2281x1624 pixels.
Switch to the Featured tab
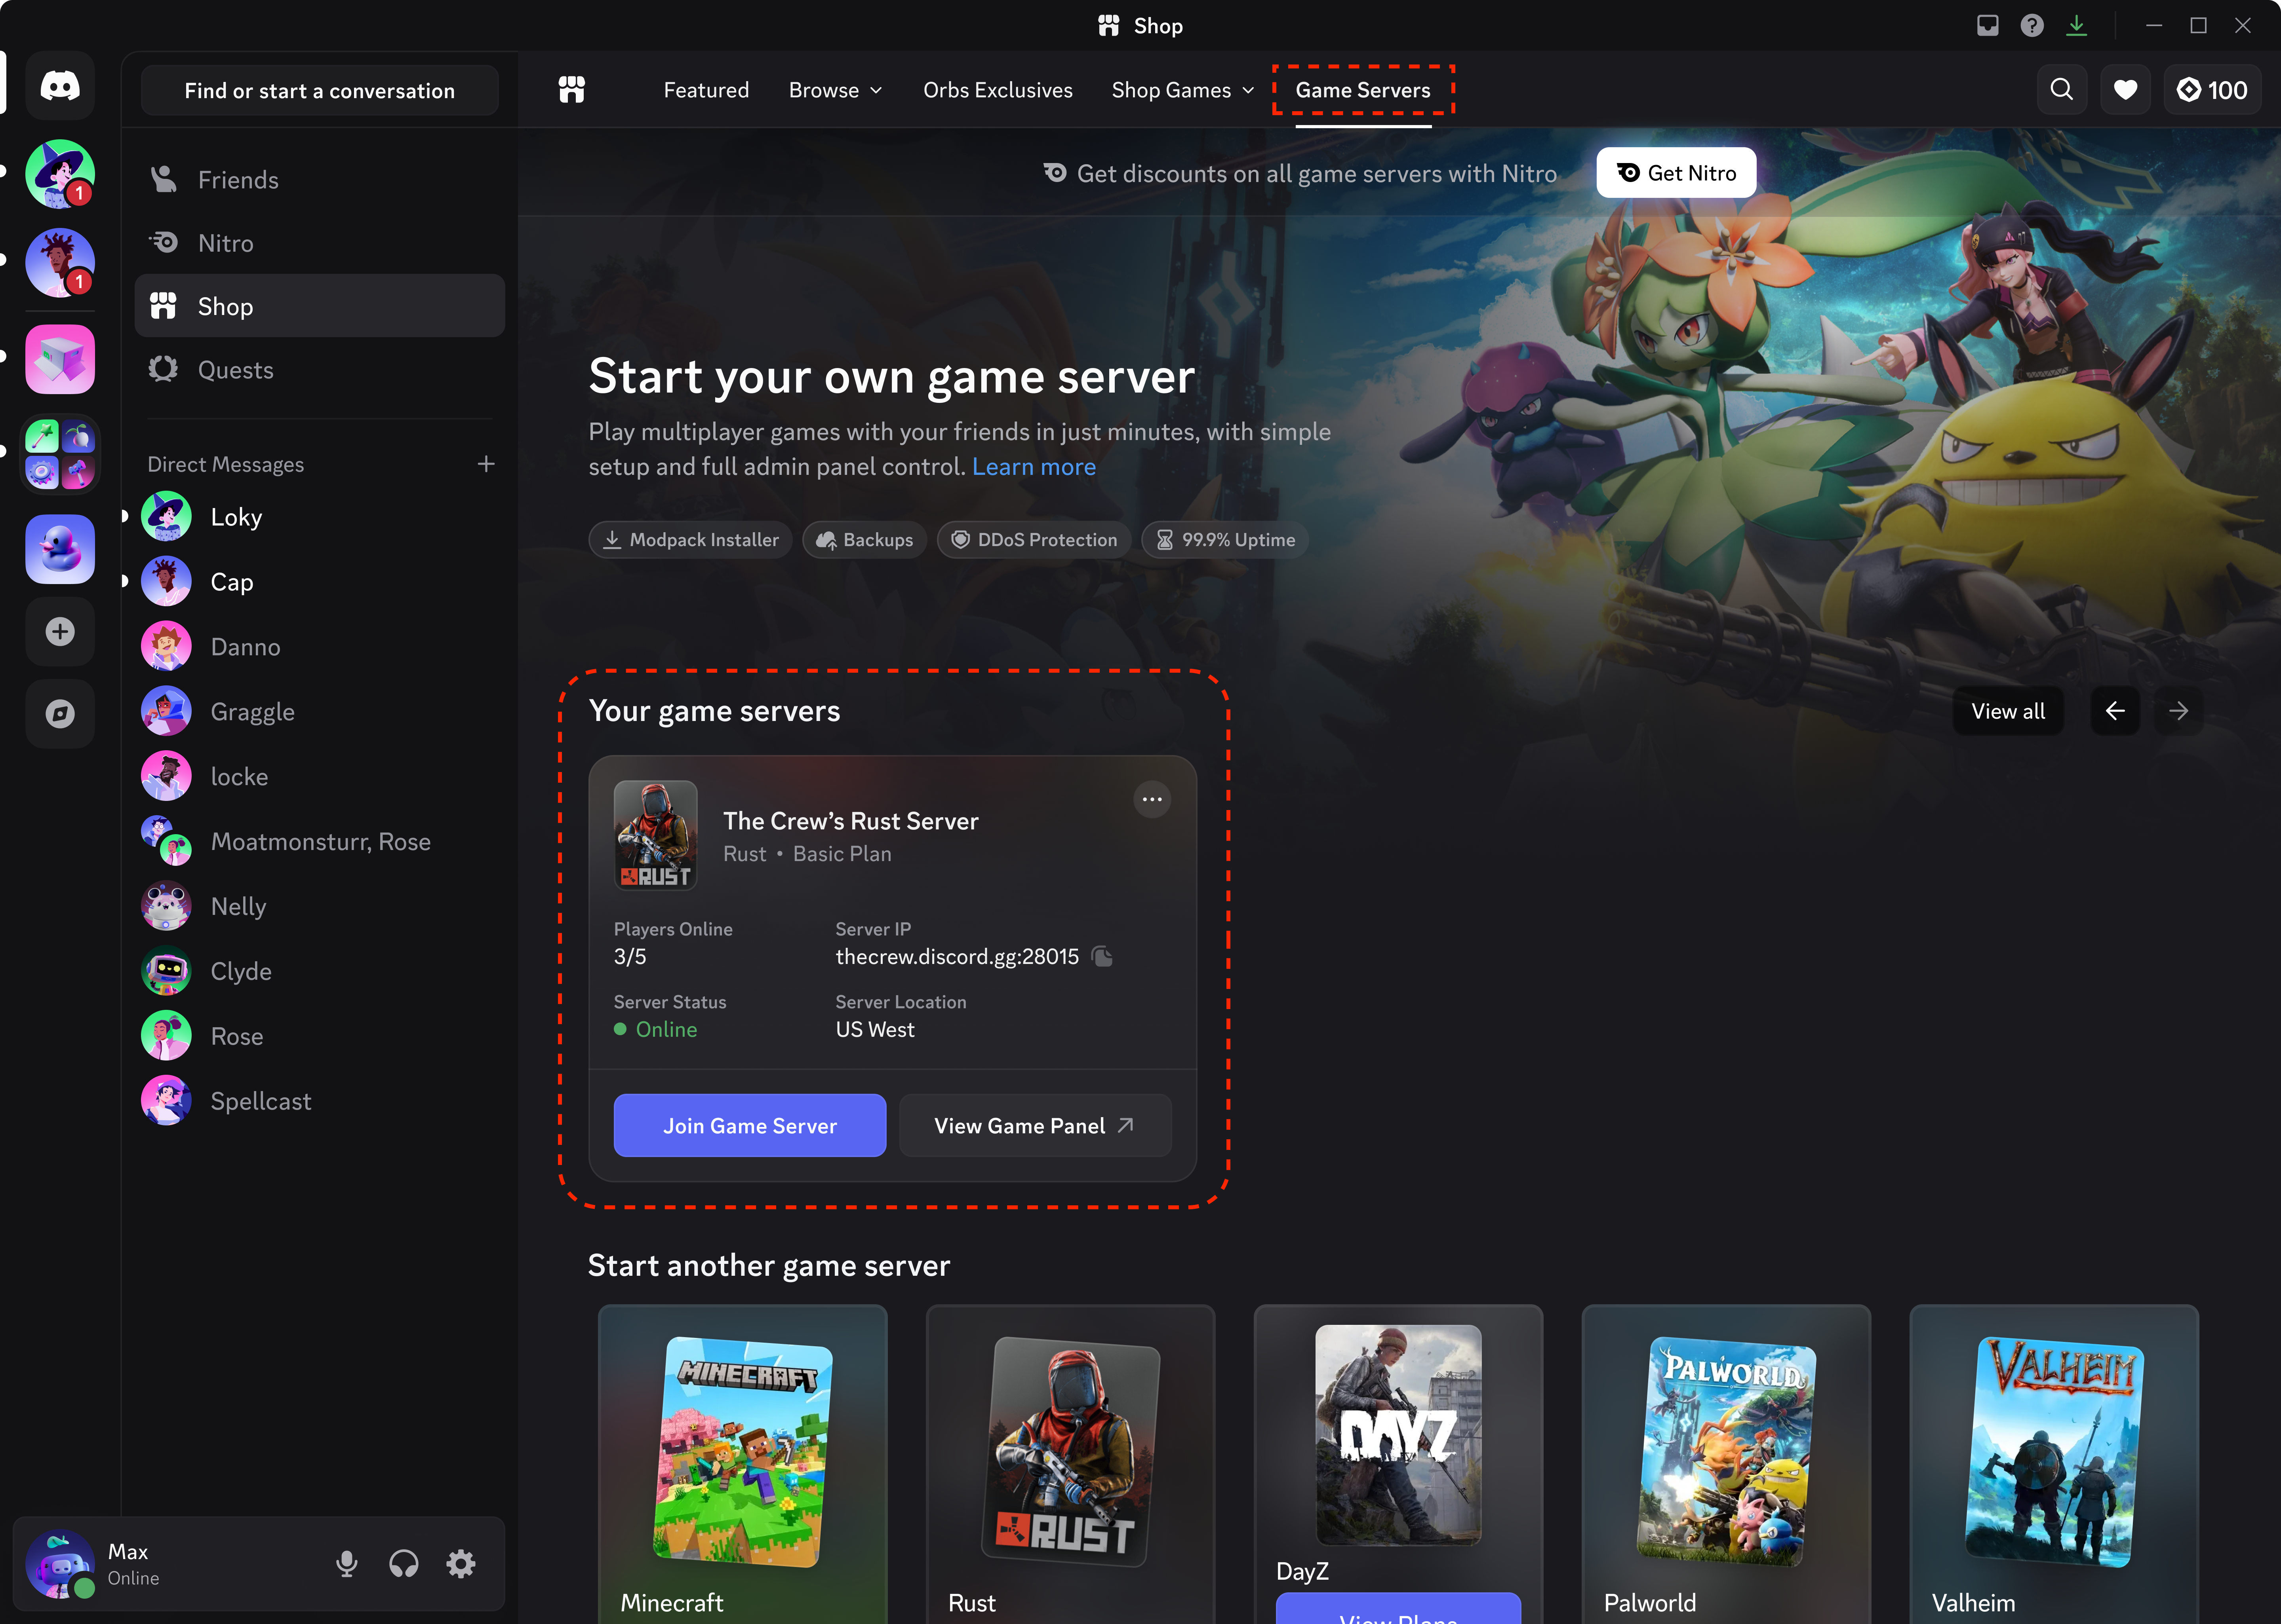[x=706, y=90]
